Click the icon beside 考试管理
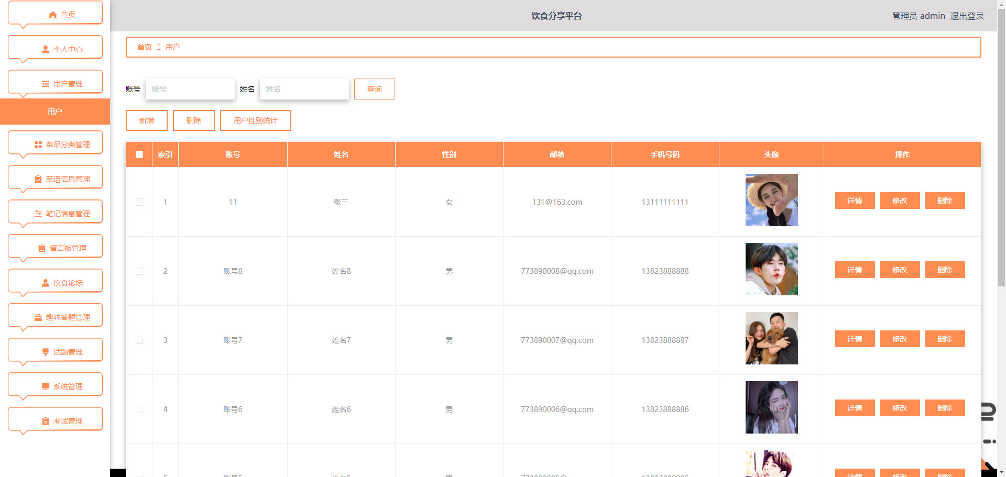 click(46, 421)
